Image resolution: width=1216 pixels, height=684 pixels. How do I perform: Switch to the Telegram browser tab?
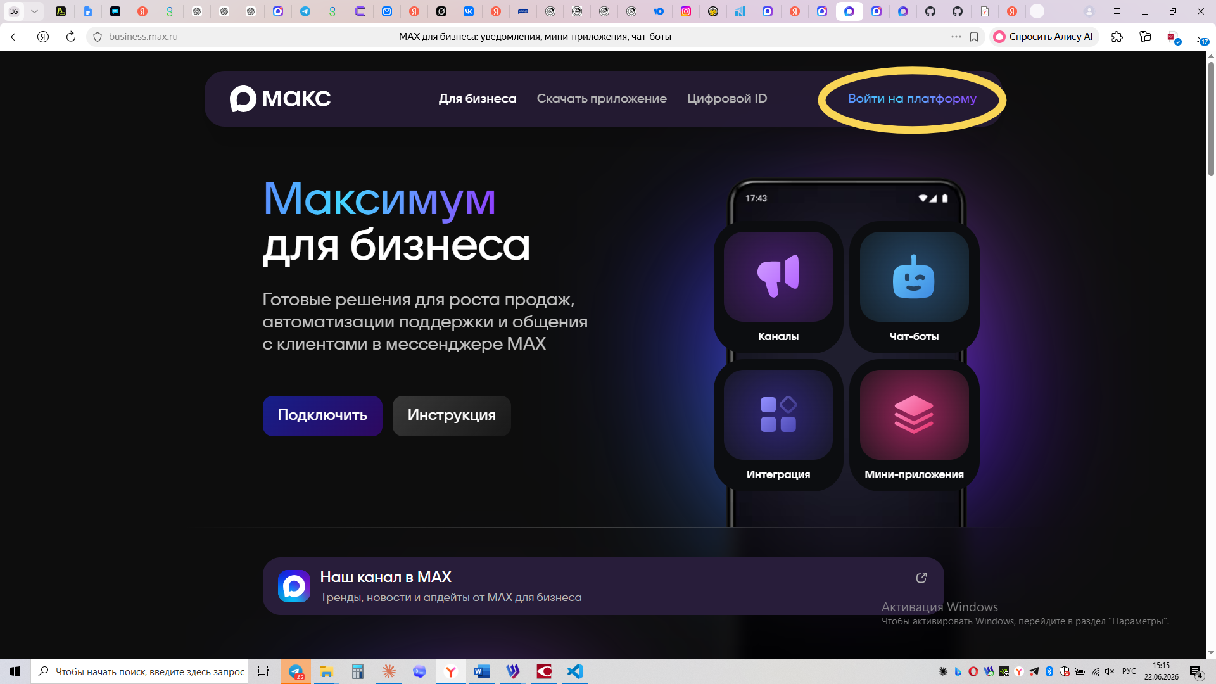point(305,11)
